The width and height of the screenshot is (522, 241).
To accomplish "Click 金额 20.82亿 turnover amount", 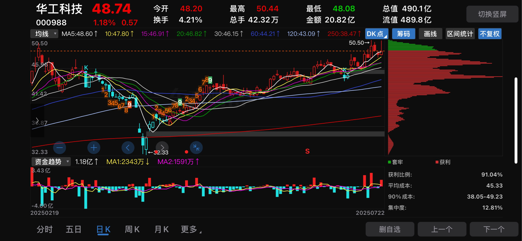I will (330, 20).
